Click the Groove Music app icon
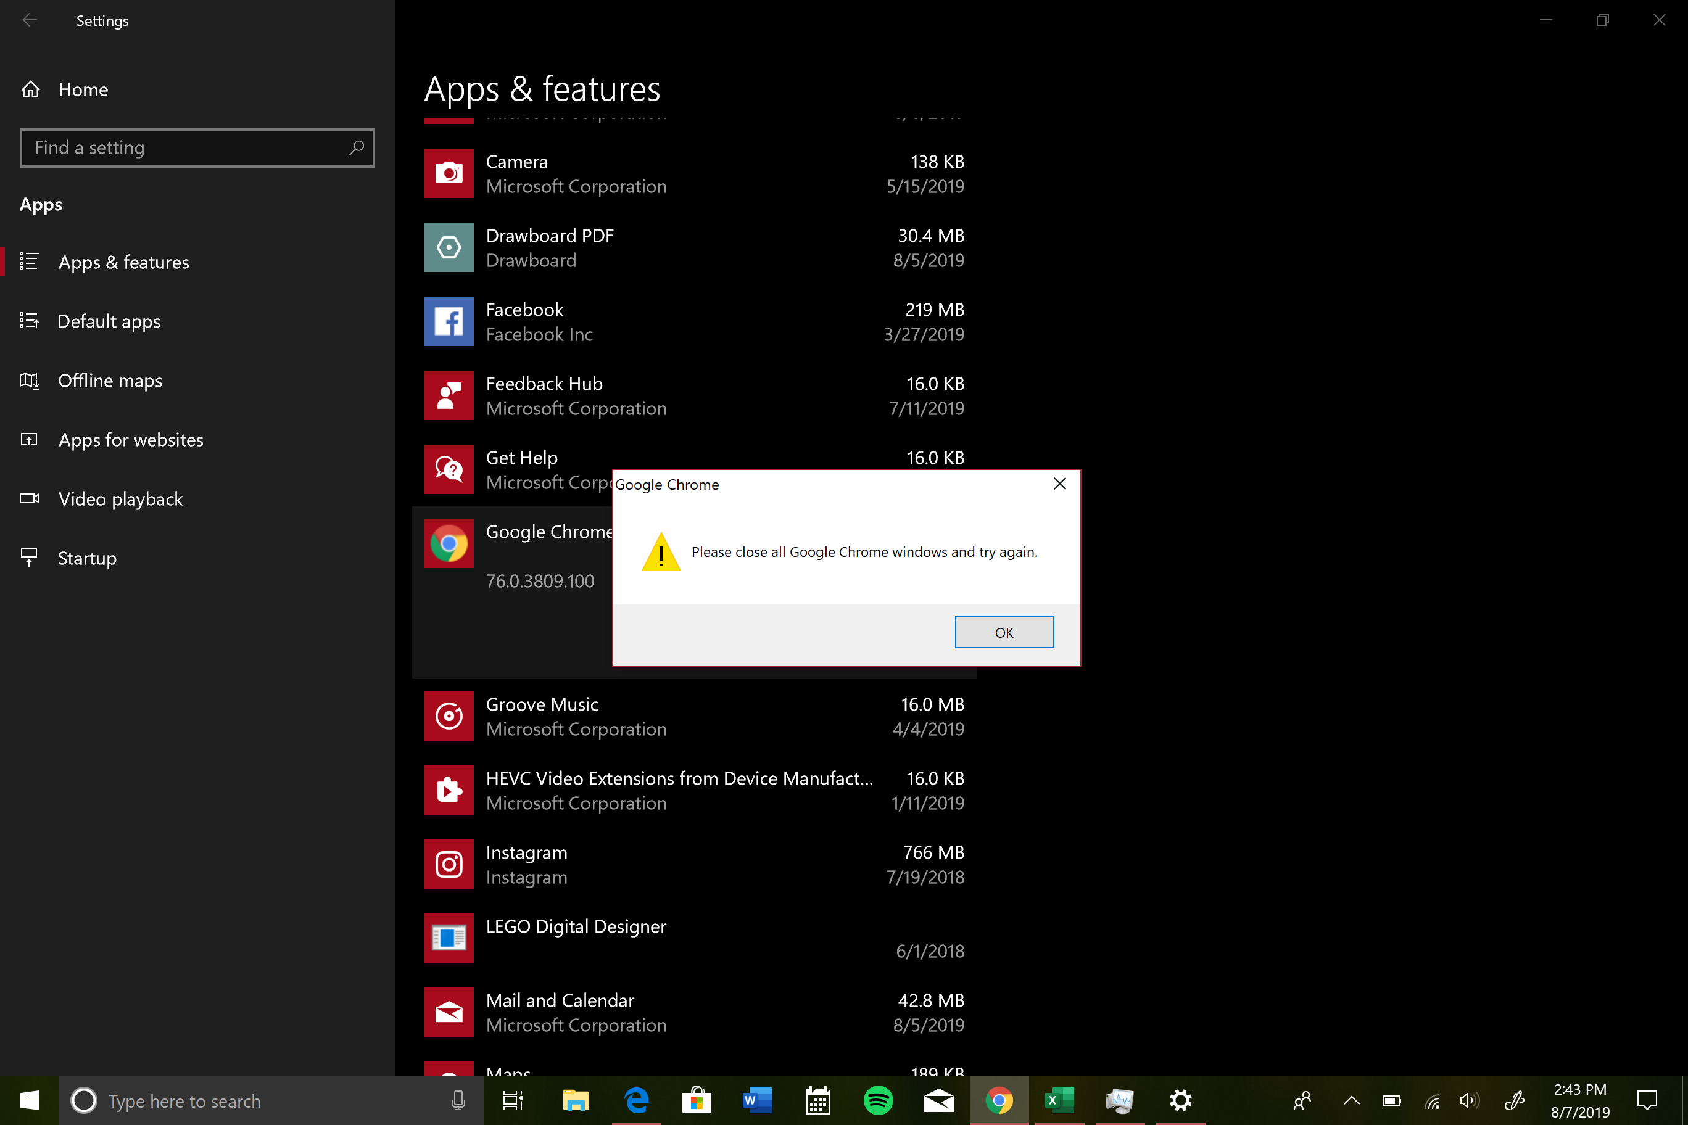The width and height of the screenshot is (1688, 1125). [x=449, y=716]
